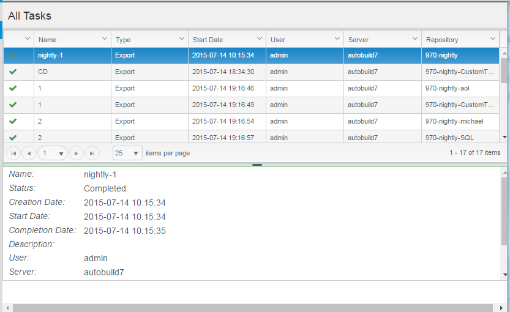Click start date 2015-07-14 19:16:54
This screenshot has height=312, width=510.
click(223, 122)
